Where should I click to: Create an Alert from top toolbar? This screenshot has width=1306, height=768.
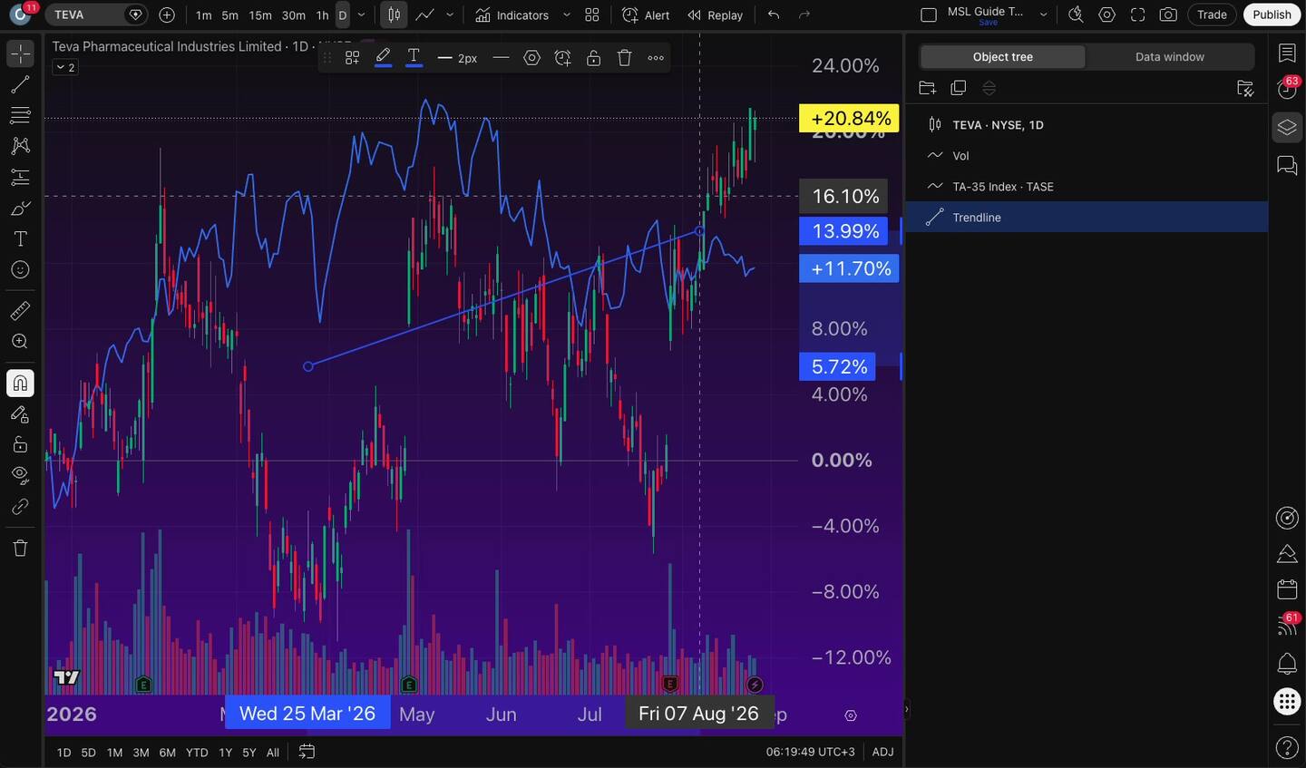point(646,15)
